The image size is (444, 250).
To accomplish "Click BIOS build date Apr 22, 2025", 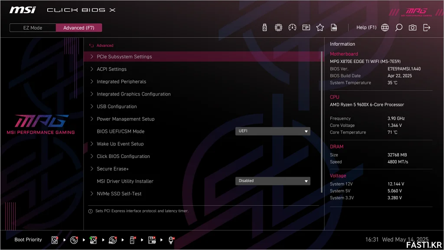I will coord(399,76).
